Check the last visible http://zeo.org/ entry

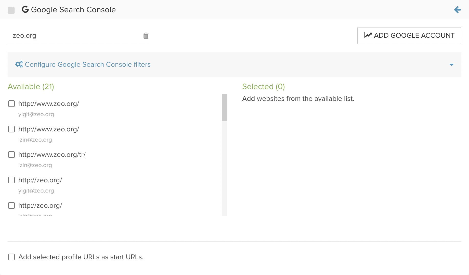point(11,205)
